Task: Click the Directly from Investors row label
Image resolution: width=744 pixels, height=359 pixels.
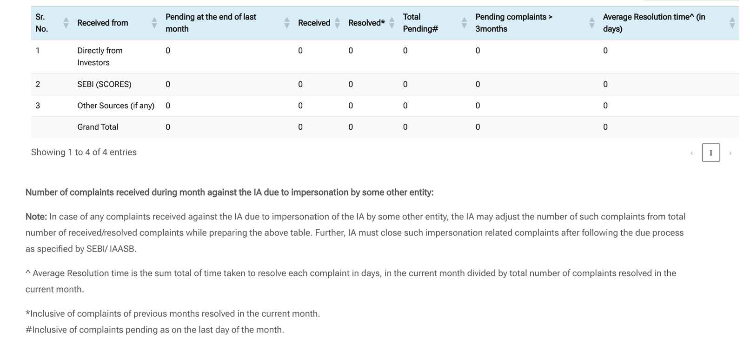Action: 100,56
